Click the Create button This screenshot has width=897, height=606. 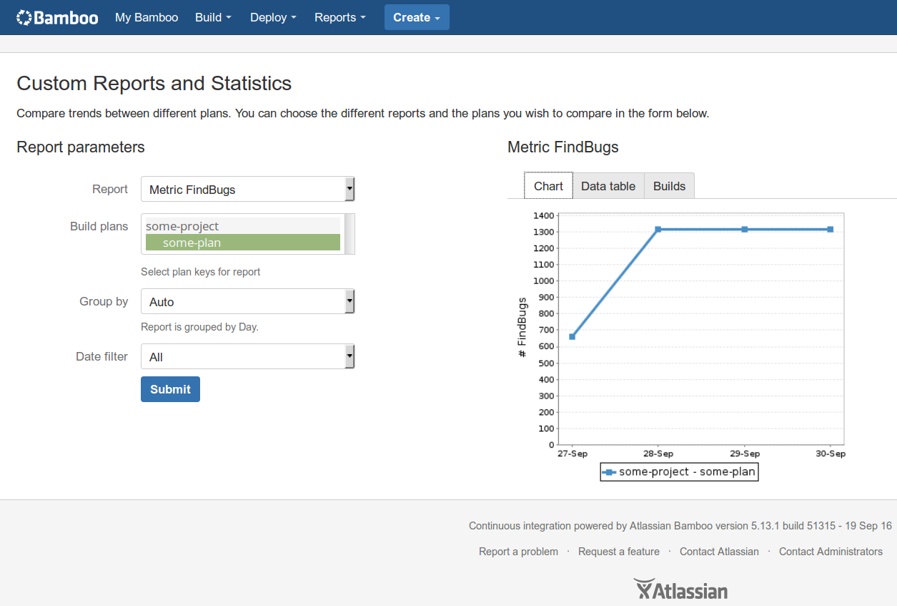pos(417,17)
